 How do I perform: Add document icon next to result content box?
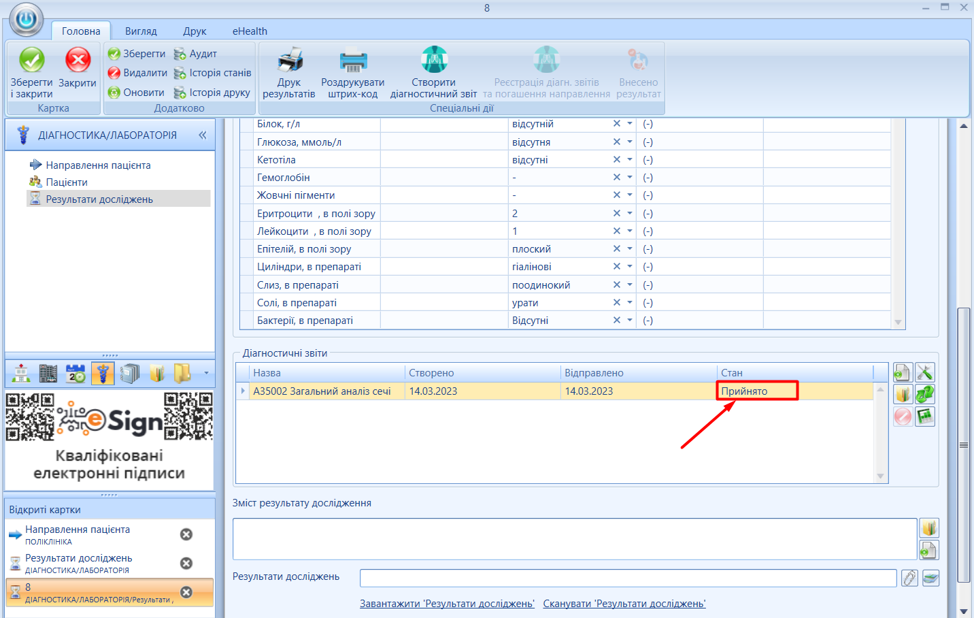click(929, 550)
